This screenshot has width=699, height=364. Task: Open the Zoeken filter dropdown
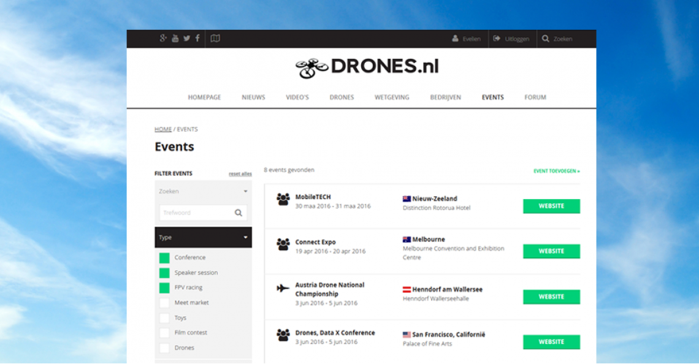[x=202, y=191]
